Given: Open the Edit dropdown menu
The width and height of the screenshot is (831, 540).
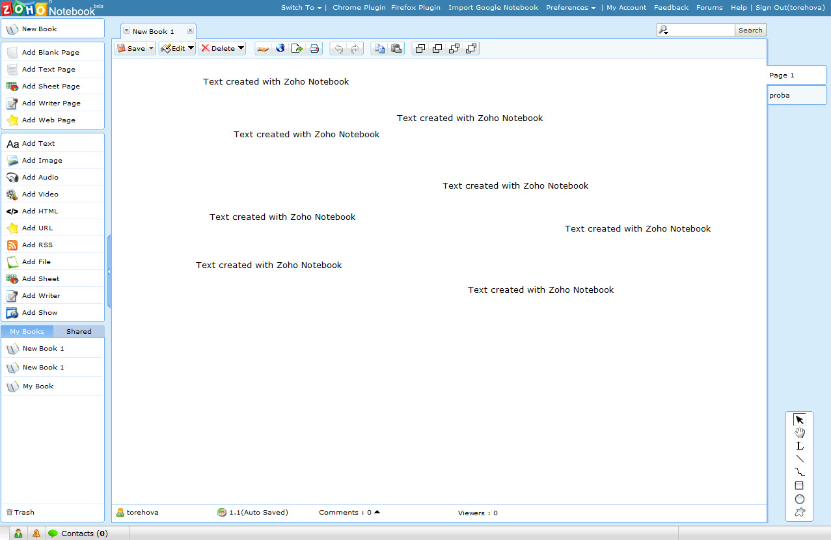Looking at the screenshot, I should 191,48.
